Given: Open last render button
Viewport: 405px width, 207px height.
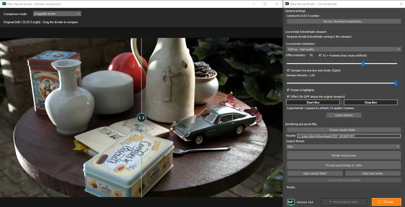Looking at the screenshot, I should coord(372,173).
